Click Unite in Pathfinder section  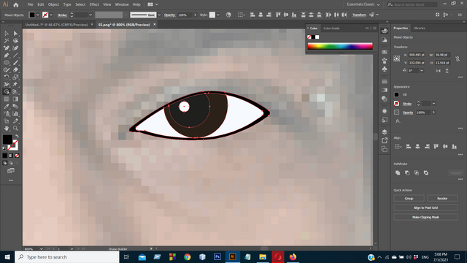pyautogui.click(x=398, y=173)
